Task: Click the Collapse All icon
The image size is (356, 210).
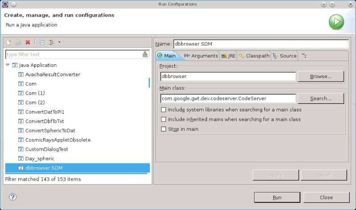Action: pos(42,42)
